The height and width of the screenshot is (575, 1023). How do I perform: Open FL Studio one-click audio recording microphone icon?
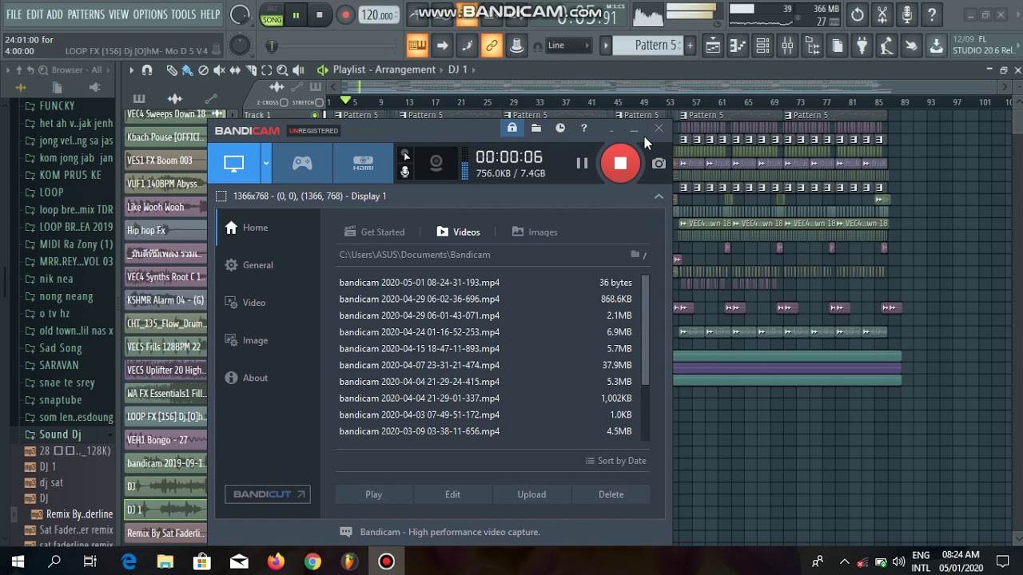tap(907, 15)
